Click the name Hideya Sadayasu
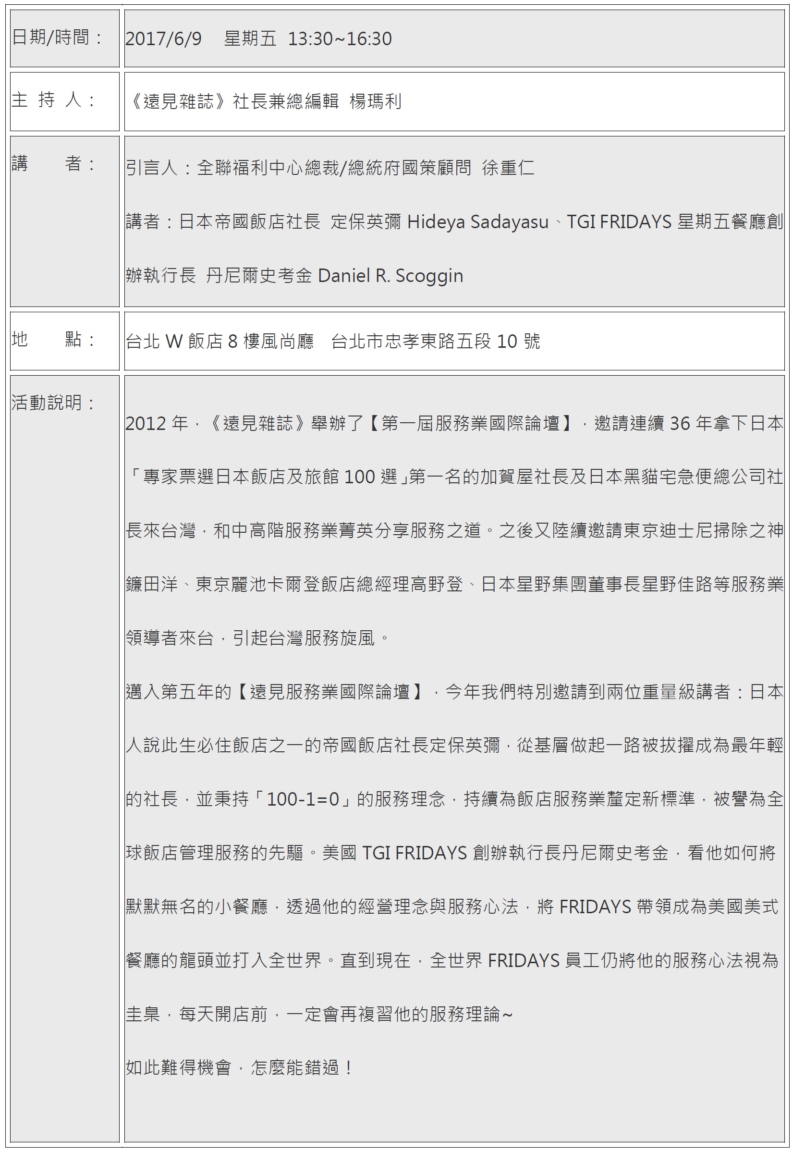Viewport: 793px width, 1151px height. 477,221
